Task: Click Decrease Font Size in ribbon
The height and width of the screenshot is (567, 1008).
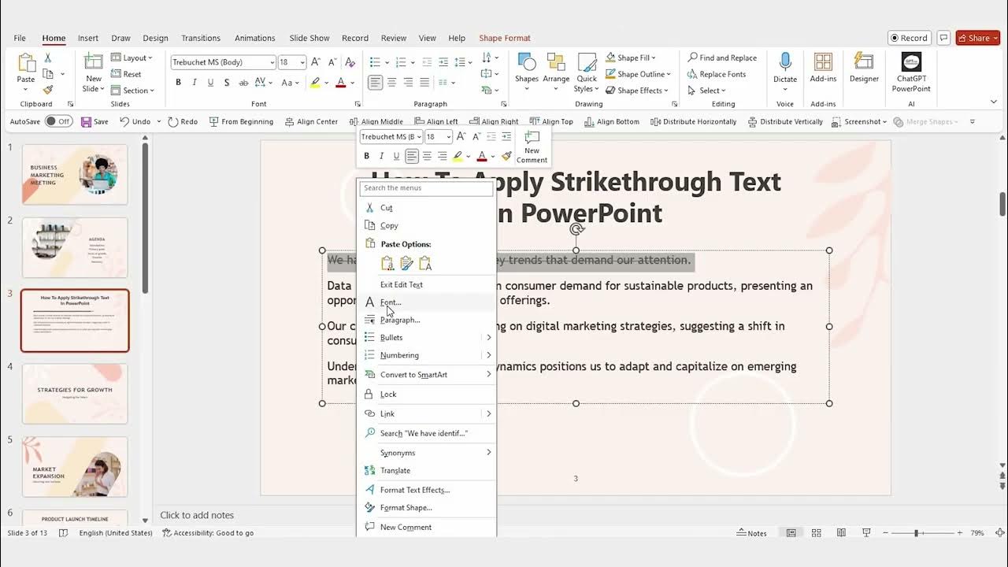Action: [x=332, y=62]
